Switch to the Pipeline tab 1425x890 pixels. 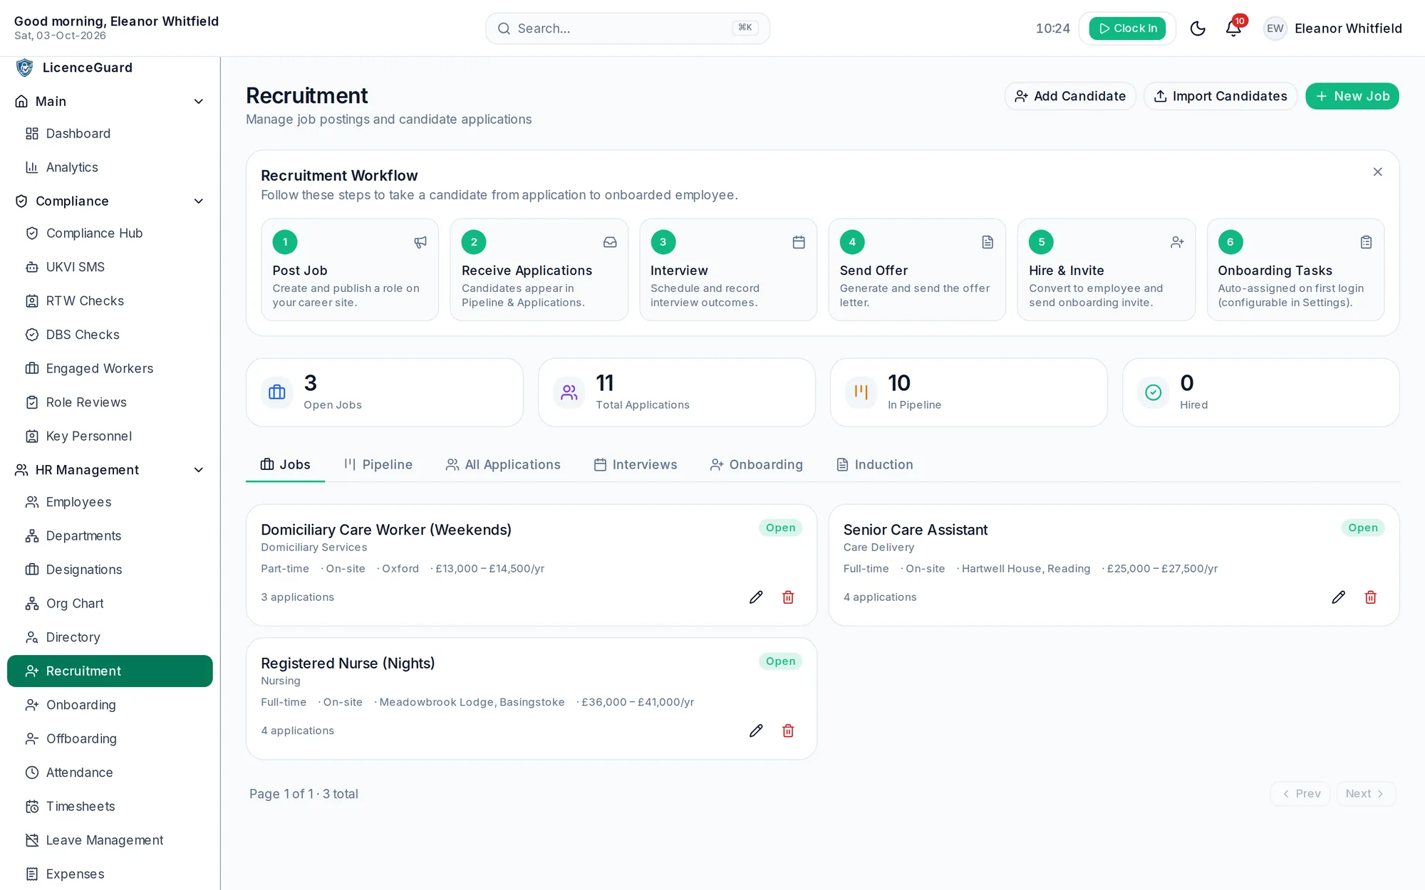(x=378, y=465)
